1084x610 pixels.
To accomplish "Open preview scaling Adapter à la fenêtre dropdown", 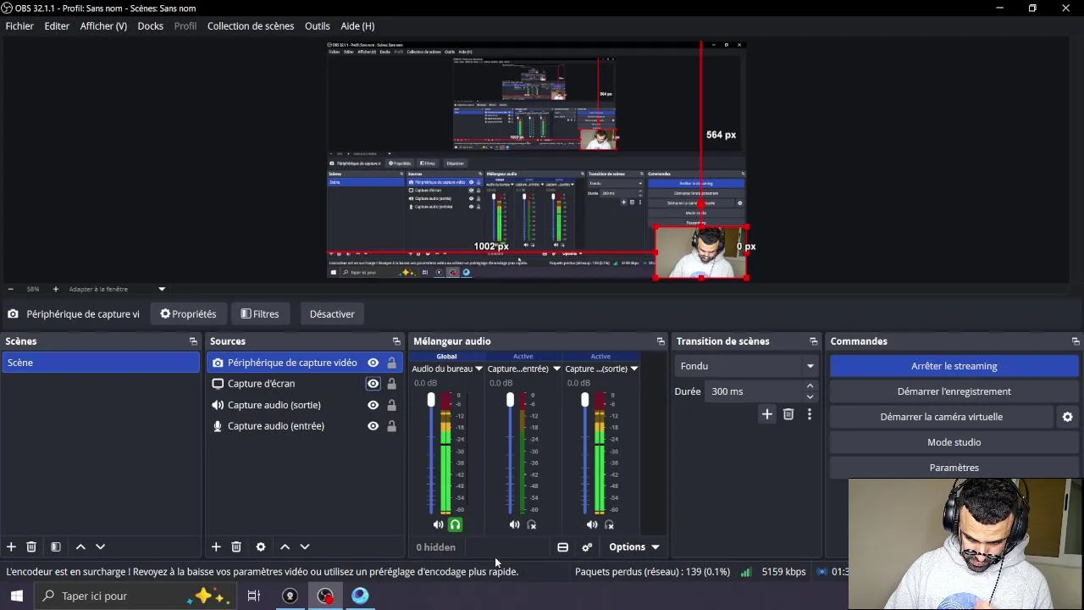I will point(118,289).
